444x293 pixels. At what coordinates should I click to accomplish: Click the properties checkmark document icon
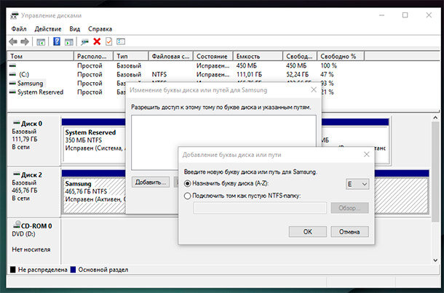pyautogui.click(x=108, y=41)
